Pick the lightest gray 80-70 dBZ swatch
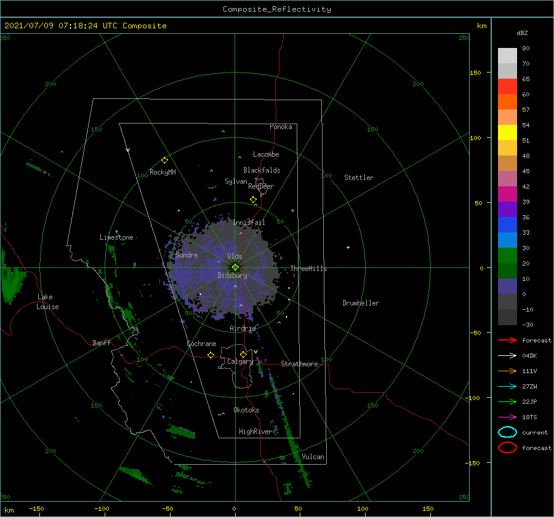This screenshot has width=554, height=517. tap(507, 56)
